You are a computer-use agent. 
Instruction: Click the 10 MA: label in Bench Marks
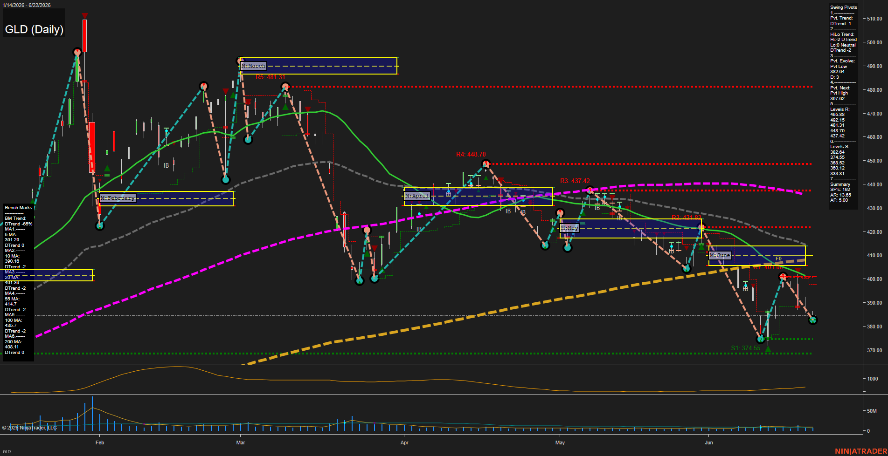tap(13, 256)
